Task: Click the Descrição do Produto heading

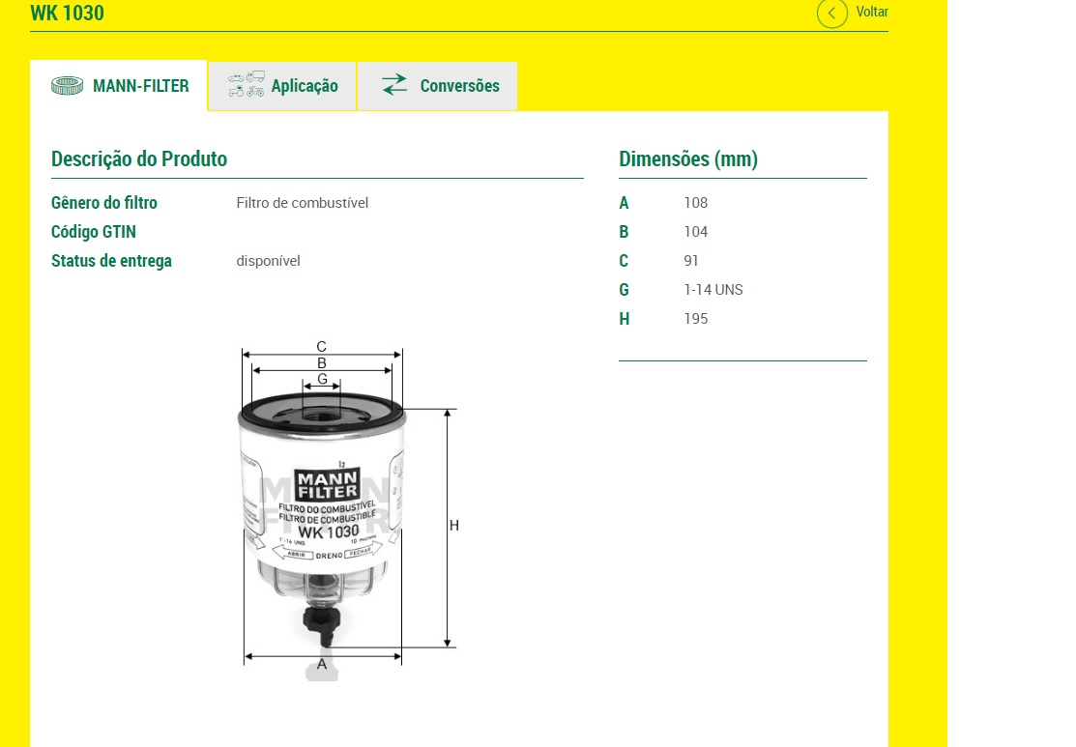Action: pos(139,159)
